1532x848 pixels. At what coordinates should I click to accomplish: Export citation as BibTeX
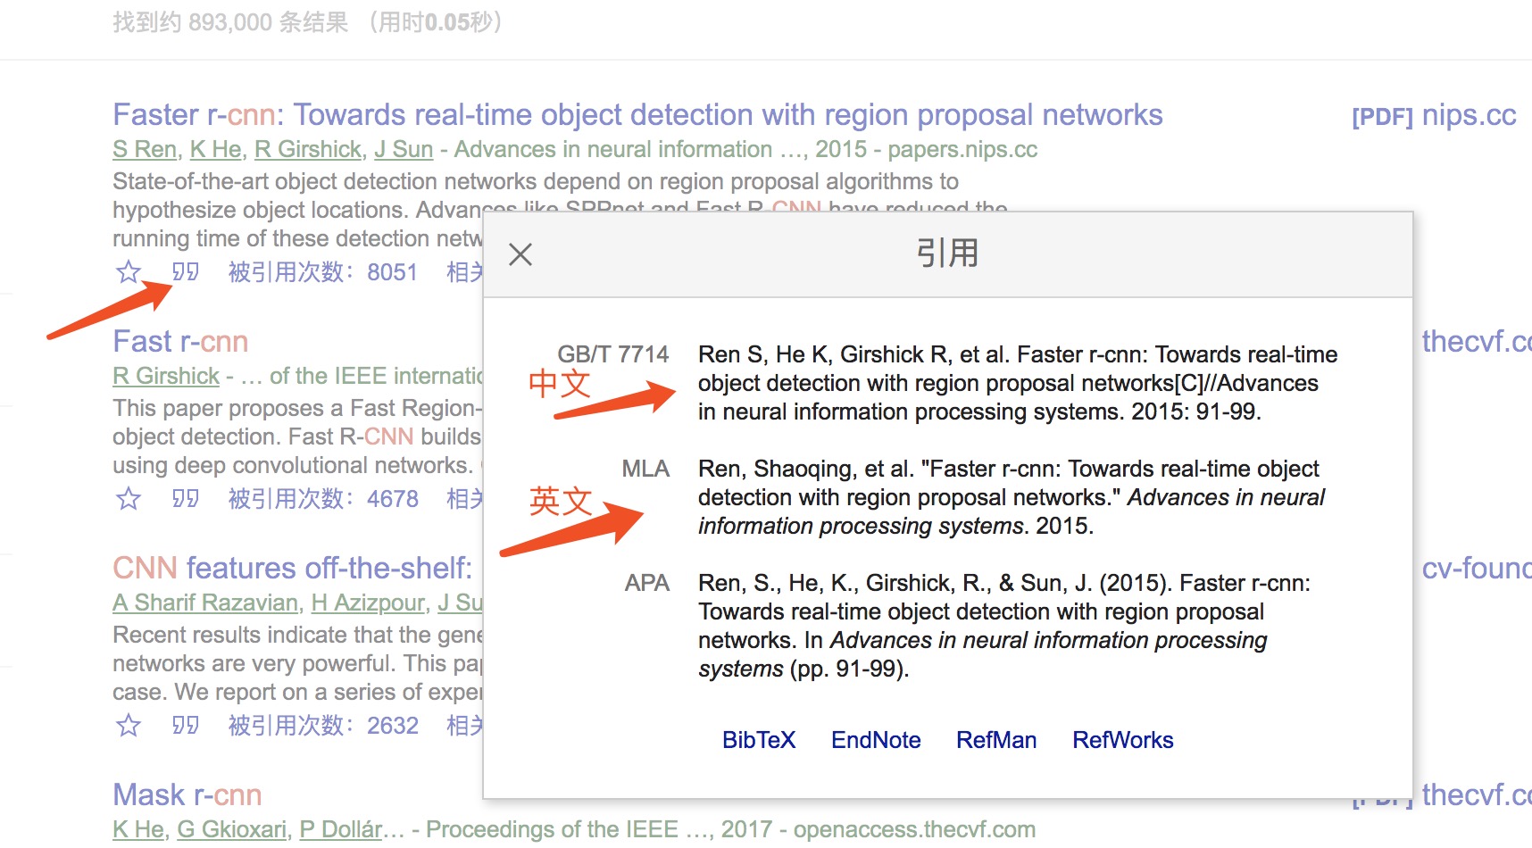(x=759, y=740)
